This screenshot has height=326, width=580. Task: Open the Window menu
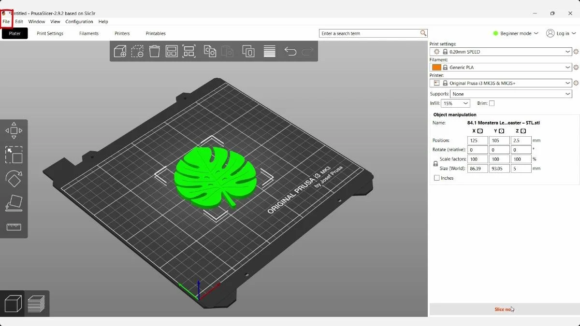coord(37,22)
